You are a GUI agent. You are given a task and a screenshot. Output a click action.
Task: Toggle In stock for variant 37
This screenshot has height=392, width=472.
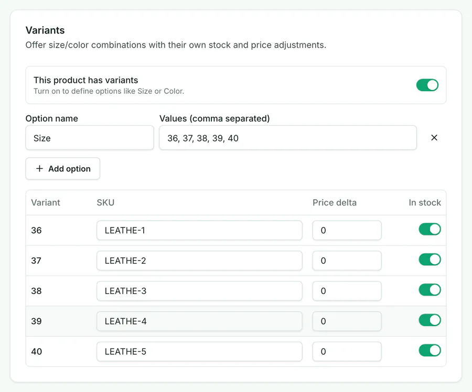430,259
